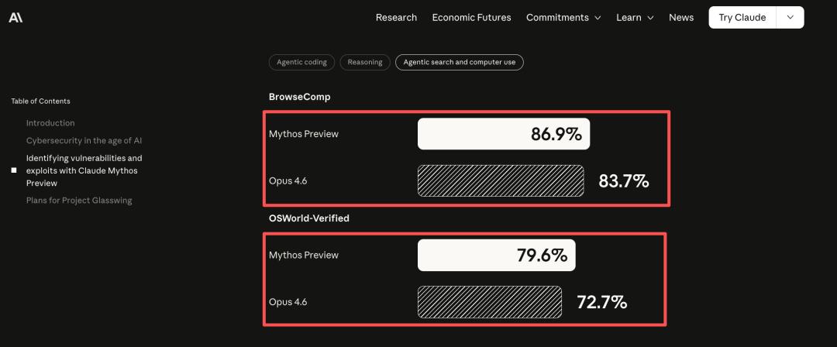Click the hatched Opus 4.6 OSWorld bar
837x347 pixels.
coord(489,302)
